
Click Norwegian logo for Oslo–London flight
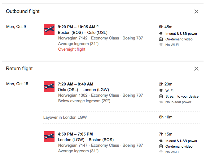[49, 86]
